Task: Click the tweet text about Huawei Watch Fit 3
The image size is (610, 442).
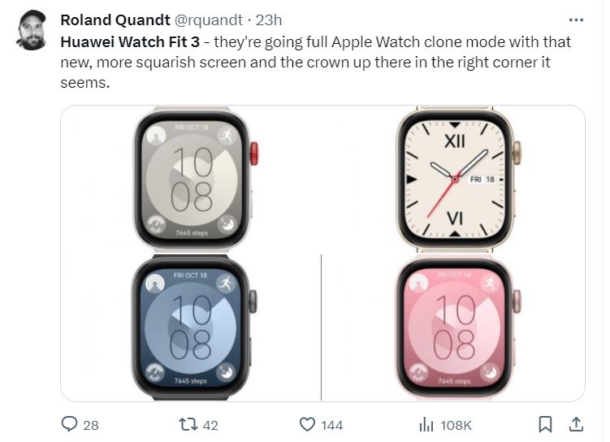Action: click(x=317, y=63)
